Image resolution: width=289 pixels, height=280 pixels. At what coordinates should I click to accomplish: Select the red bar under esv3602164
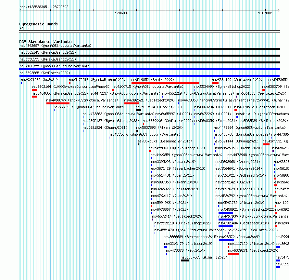[34, 90]
